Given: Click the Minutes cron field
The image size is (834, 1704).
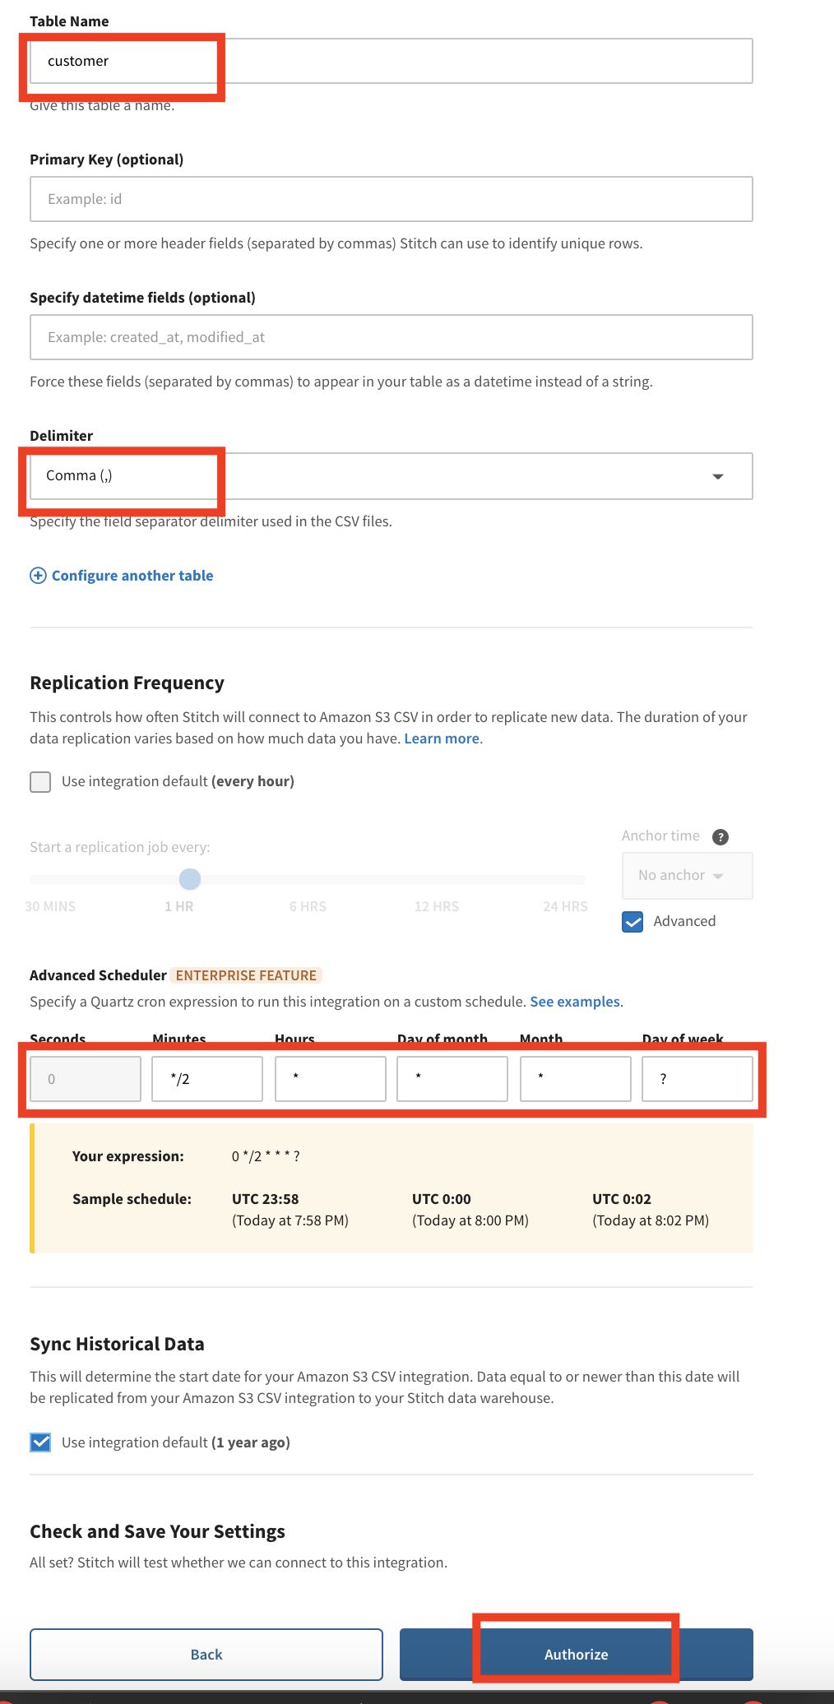Looking at the screenshot, I should click(x=207, y=1079).
